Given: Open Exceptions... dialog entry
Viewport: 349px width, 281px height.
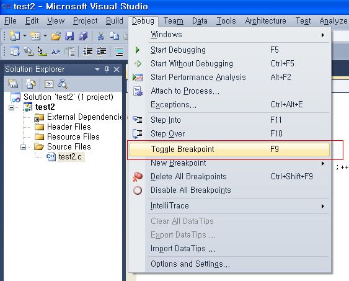Looking at the screenshot, I should (229, 105).
